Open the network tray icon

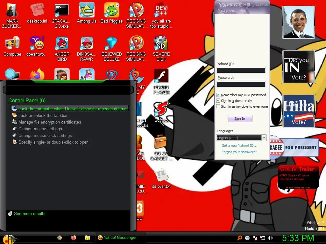(x=263, y=238)
